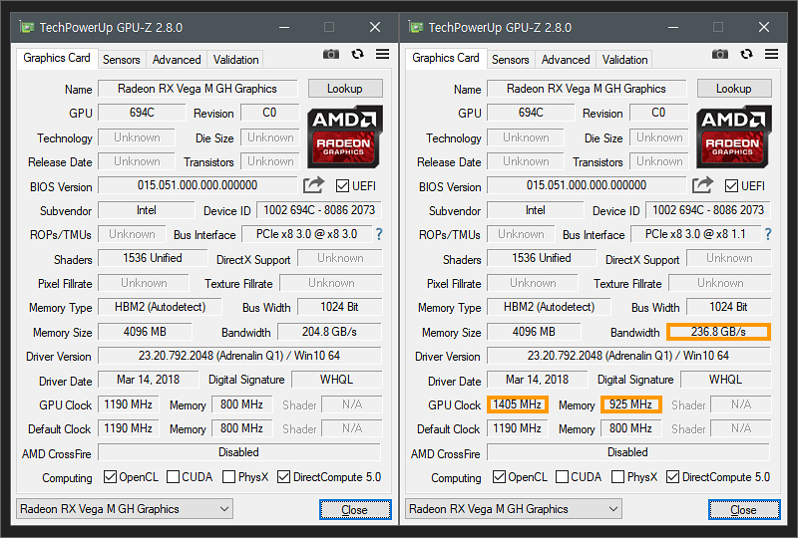Click the 925 MHz Memory clock field

[631, 404]
